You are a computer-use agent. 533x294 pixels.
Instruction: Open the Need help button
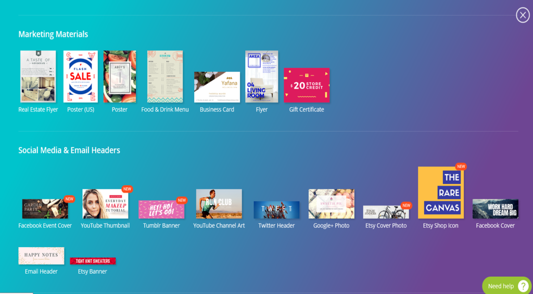pyautogui.click(x=507, y=286)
